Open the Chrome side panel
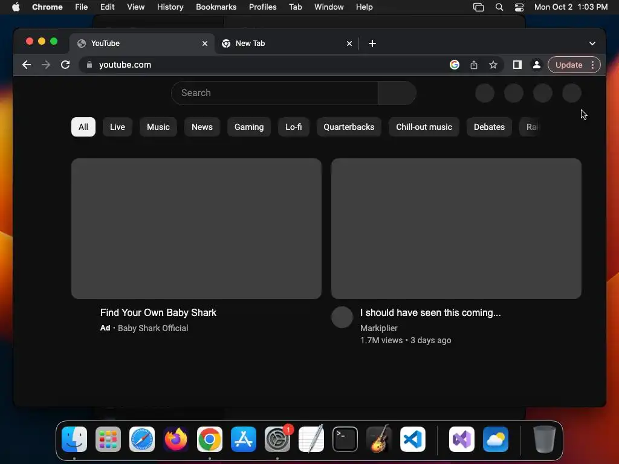The width and height of the screenshot is (619, 464). point(517,65)
